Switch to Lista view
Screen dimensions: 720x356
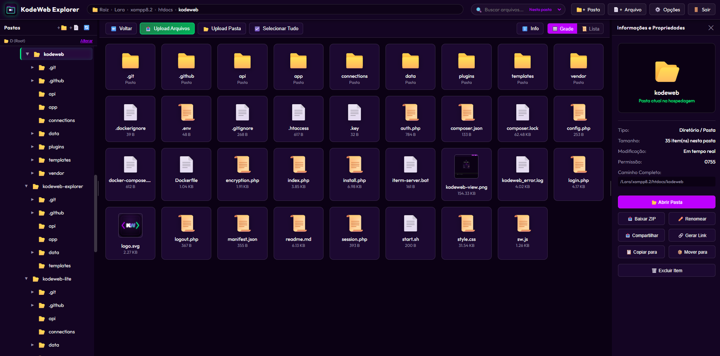590,28
